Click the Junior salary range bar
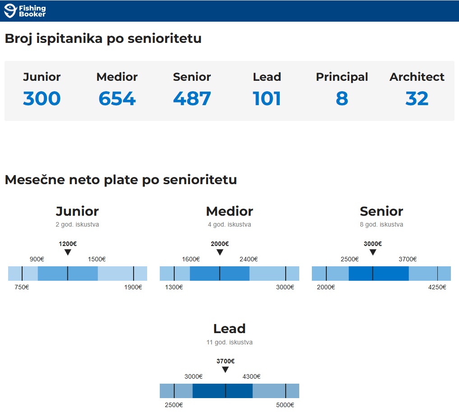Screen dimensions: 459x413 point(78,274)
